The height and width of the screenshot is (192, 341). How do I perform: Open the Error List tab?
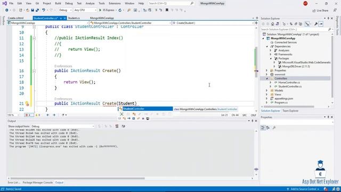tap(13, 182)
